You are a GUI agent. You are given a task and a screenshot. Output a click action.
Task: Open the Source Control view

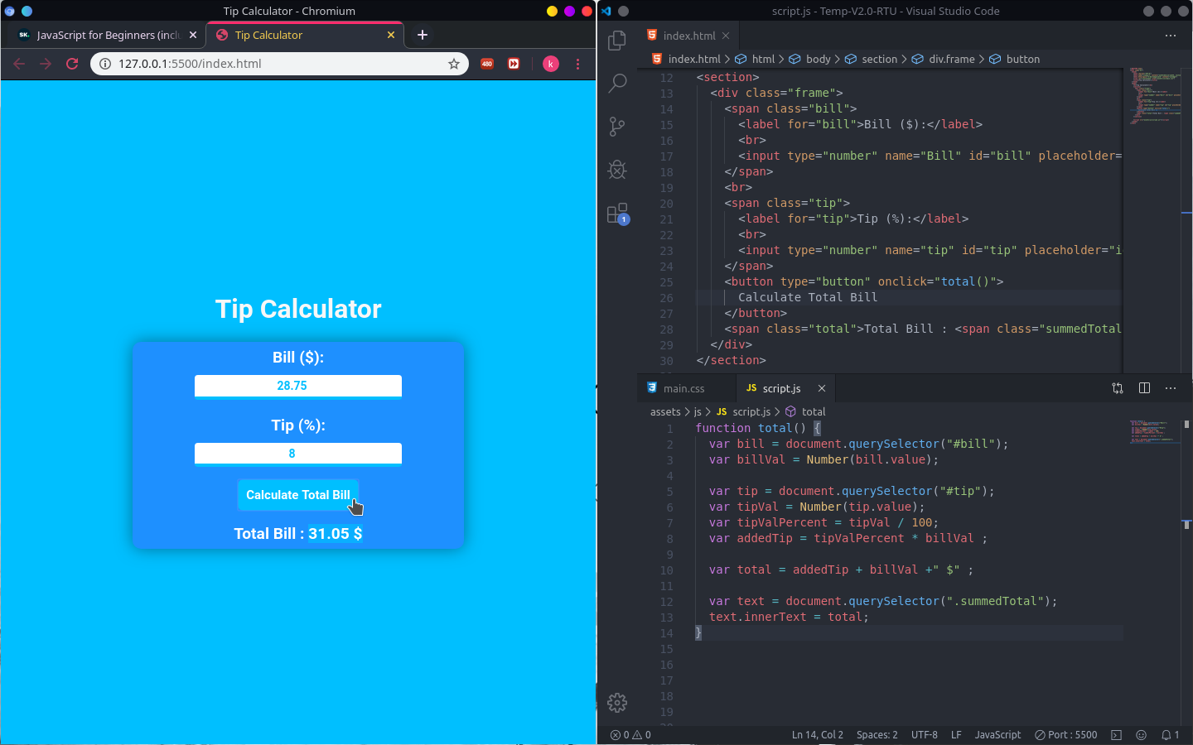click(617, 127)
